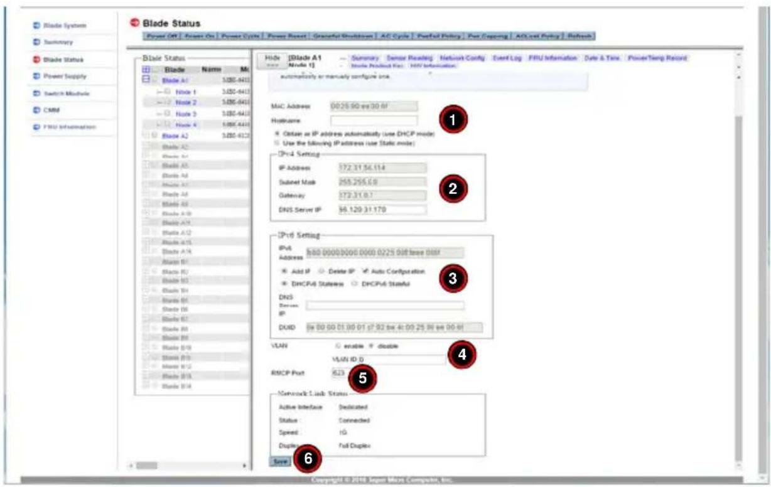Screen dimensions: 771x487
Task: Toggle the Auto Configuration checkbox
Action: [x=365, y=271]
